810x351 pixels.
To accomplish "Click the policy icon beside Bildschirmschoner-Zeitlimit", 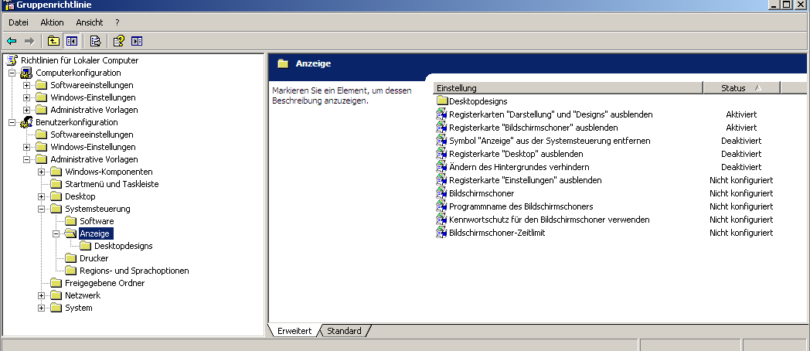I will click(x=441, y=233).
